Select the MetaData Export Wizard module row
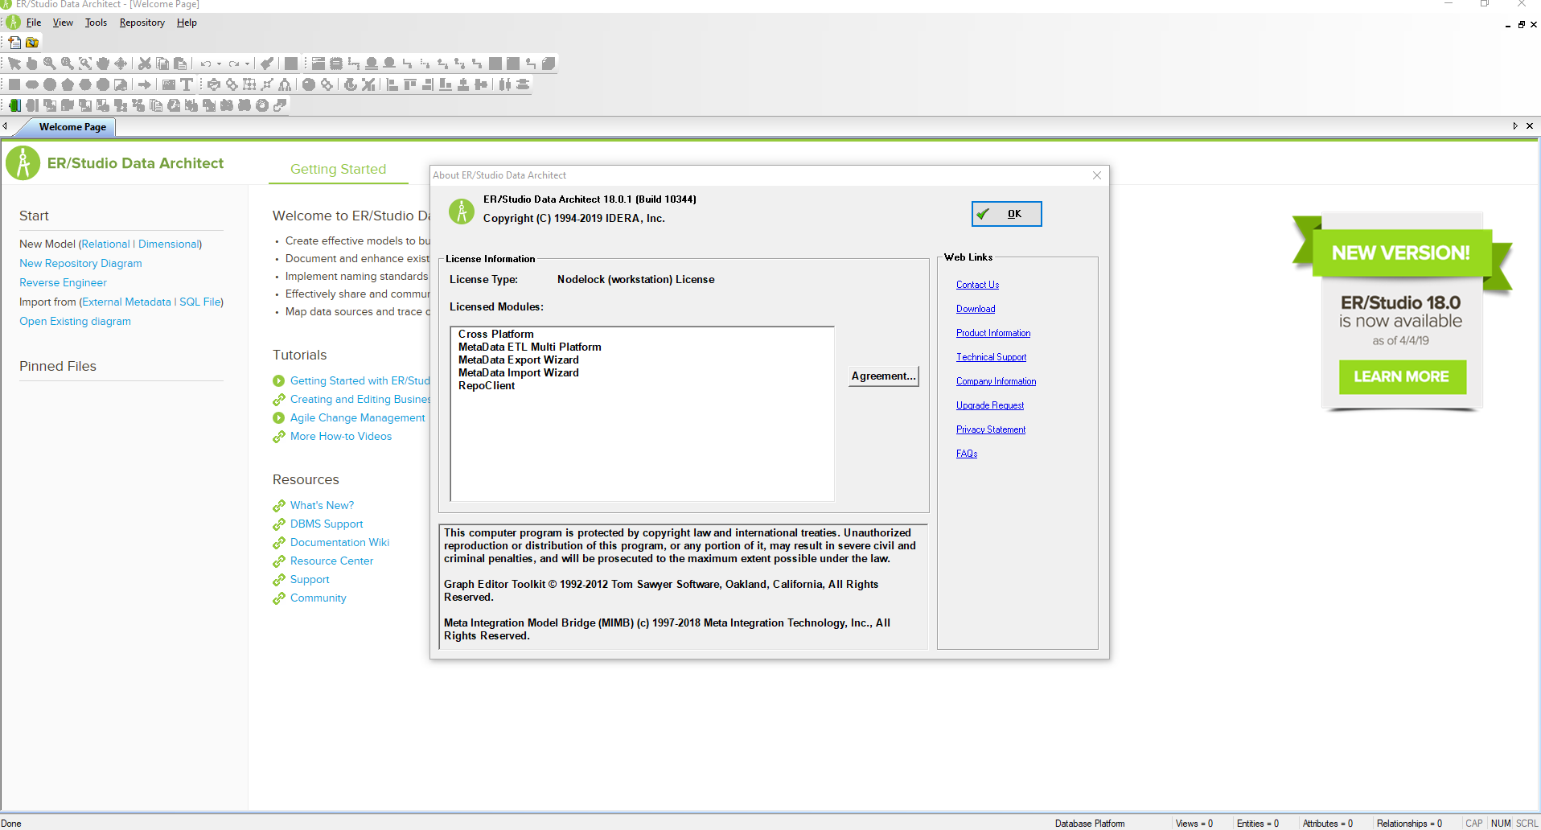 point(519,360)
